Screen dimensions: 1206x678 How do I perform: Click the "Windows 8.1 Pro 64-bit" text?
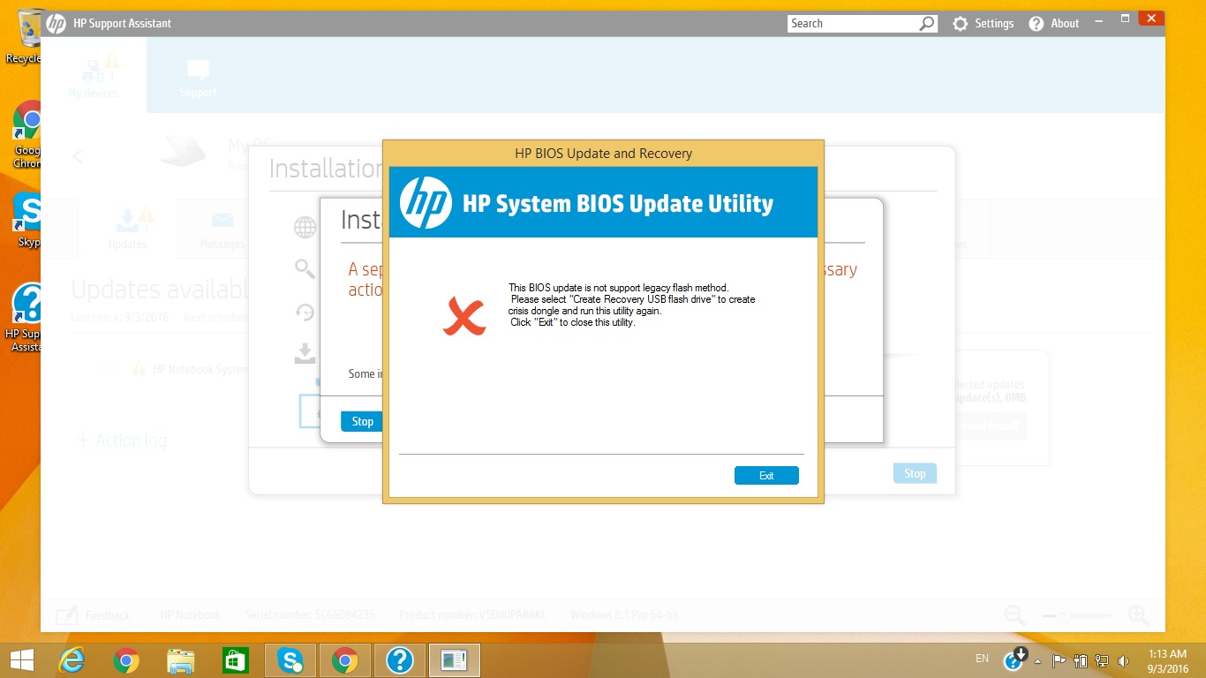point(624,615)
